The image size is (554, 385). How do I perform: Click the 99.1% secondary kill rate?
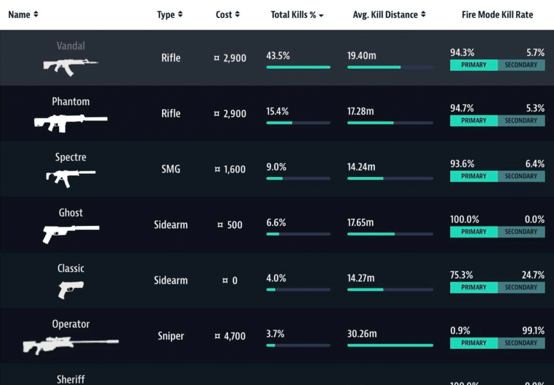tap(533, 330)
